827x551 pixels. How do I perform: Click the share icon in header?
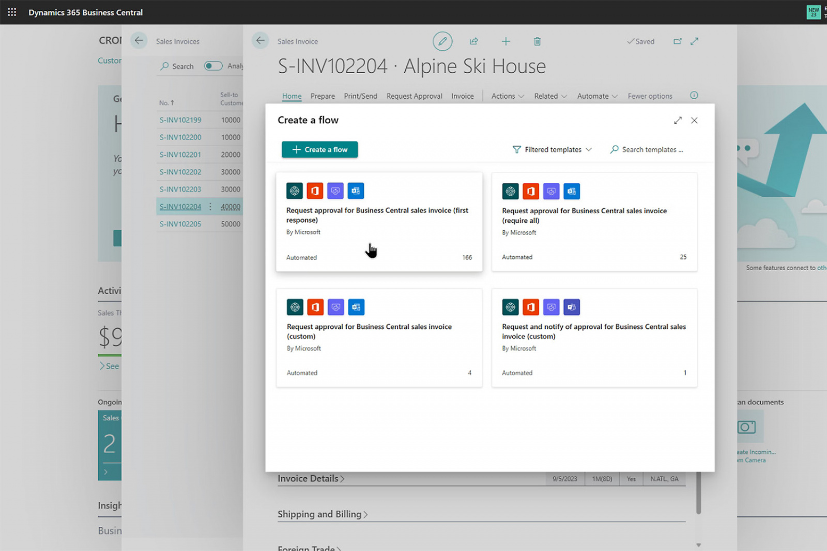[x=473, y=41]
